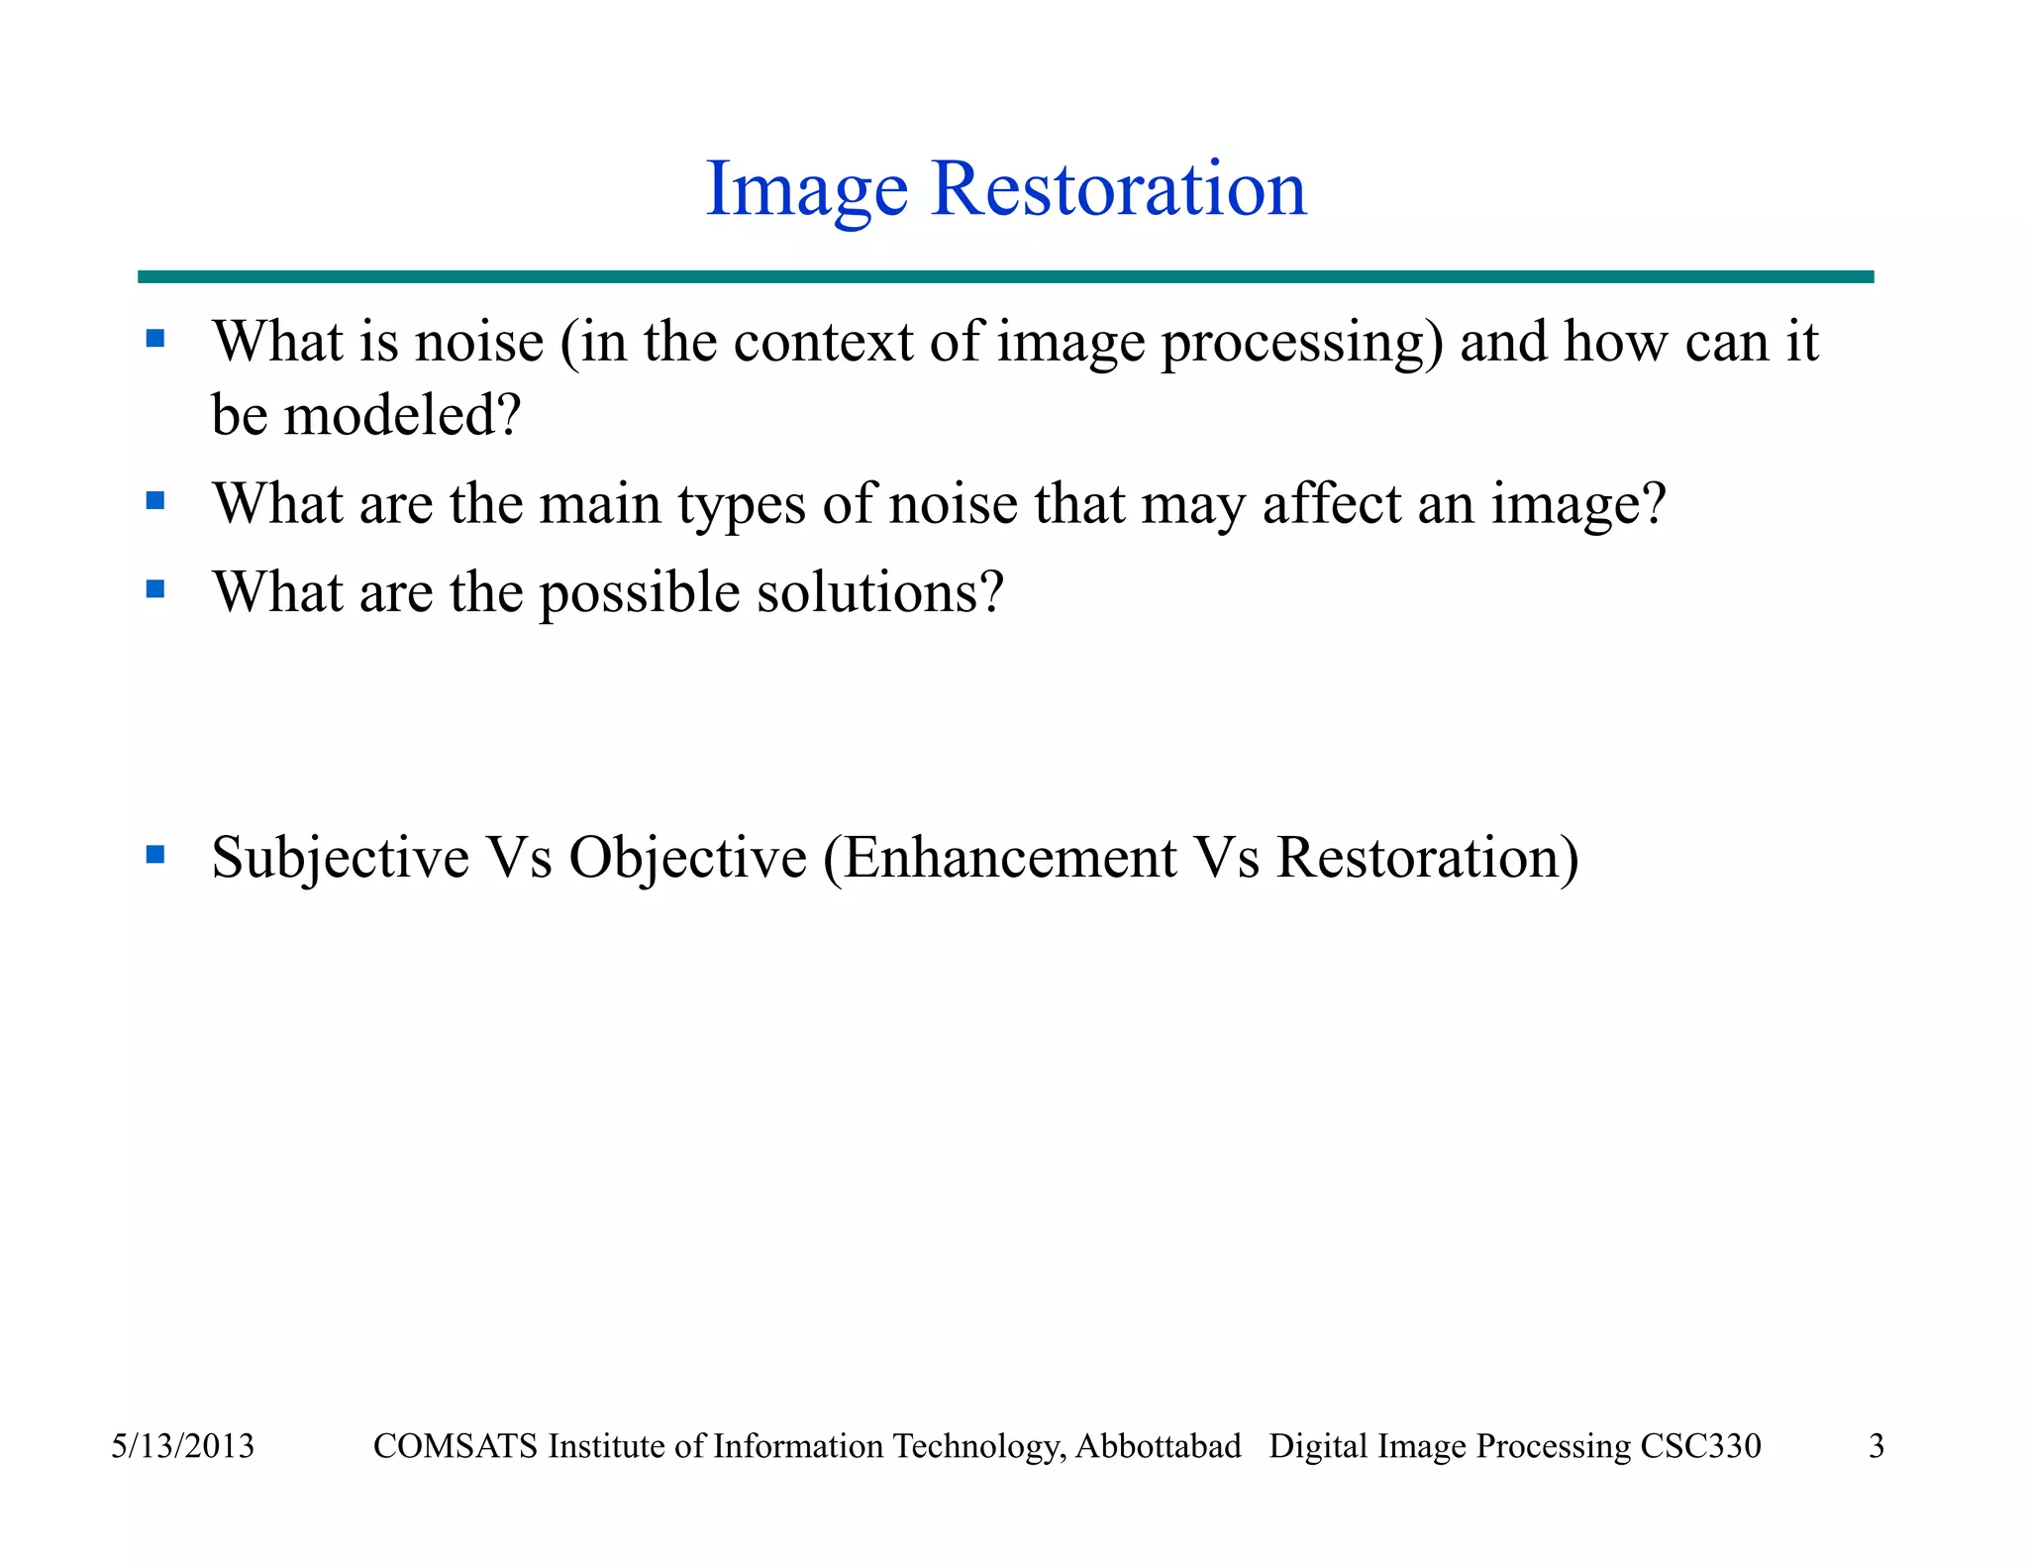Click footer 'COMSATS Institute of Information Technology, Abbottabad'
Screen dimensions: 2028x1567
(807, 1446)
